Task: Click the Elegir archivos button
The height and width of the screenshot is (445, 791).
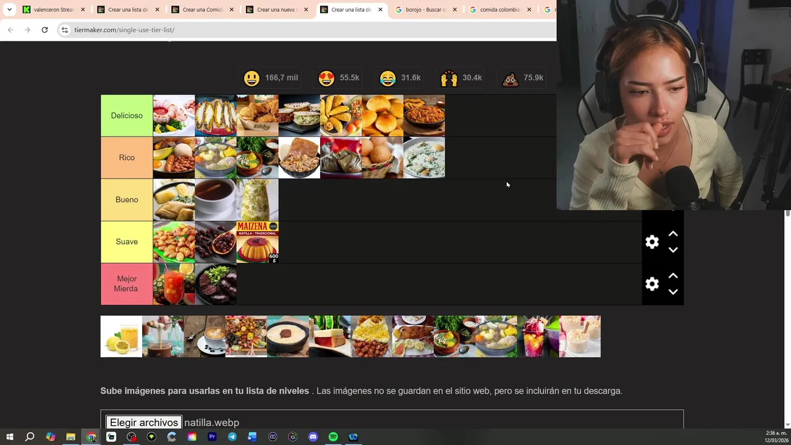Action: click(x=144, y=423)
